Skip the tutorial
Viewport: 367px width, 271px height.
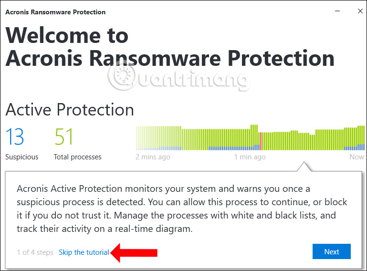(84, 252)
